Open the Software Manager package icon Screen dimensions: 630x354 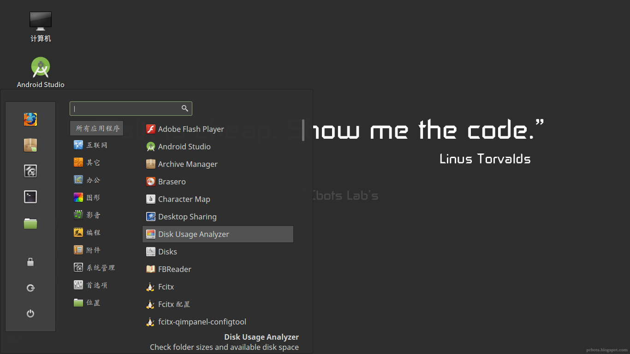tap(30, 145)
